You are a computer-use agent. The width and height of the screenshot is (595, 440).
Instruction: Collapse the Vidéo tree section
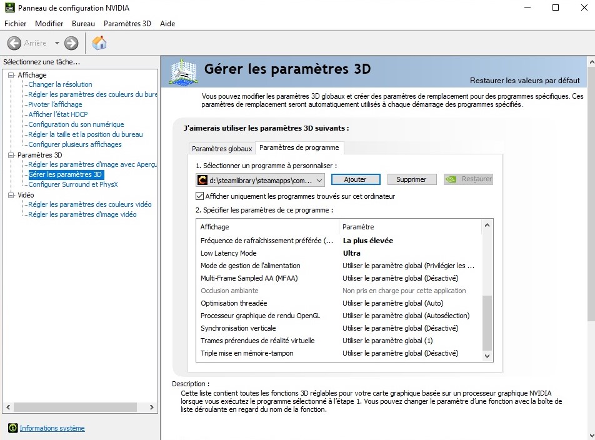11,195
